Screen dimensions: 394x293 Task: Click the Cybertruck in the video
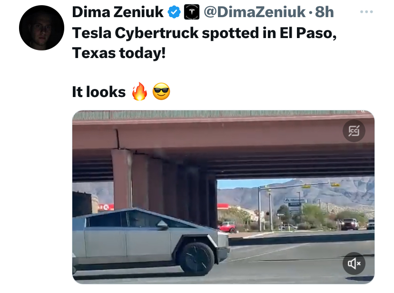(x=151, y=242)
